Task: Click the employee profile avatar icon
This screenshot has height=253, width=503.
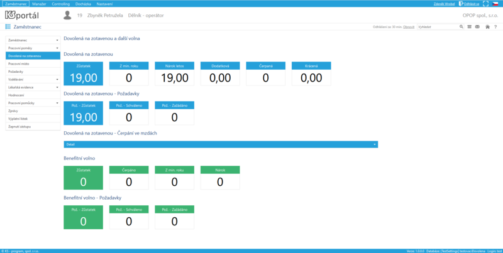Action: click(x=67, y=15)
